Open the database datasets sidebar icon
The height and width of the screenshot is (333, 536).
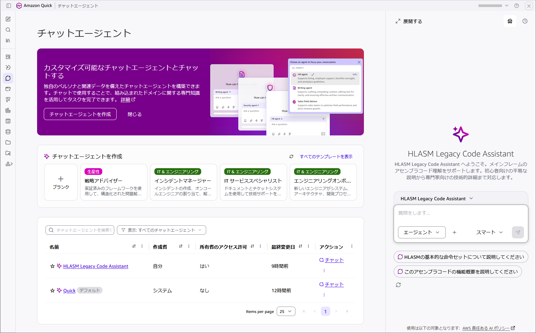tap(8, 132)
